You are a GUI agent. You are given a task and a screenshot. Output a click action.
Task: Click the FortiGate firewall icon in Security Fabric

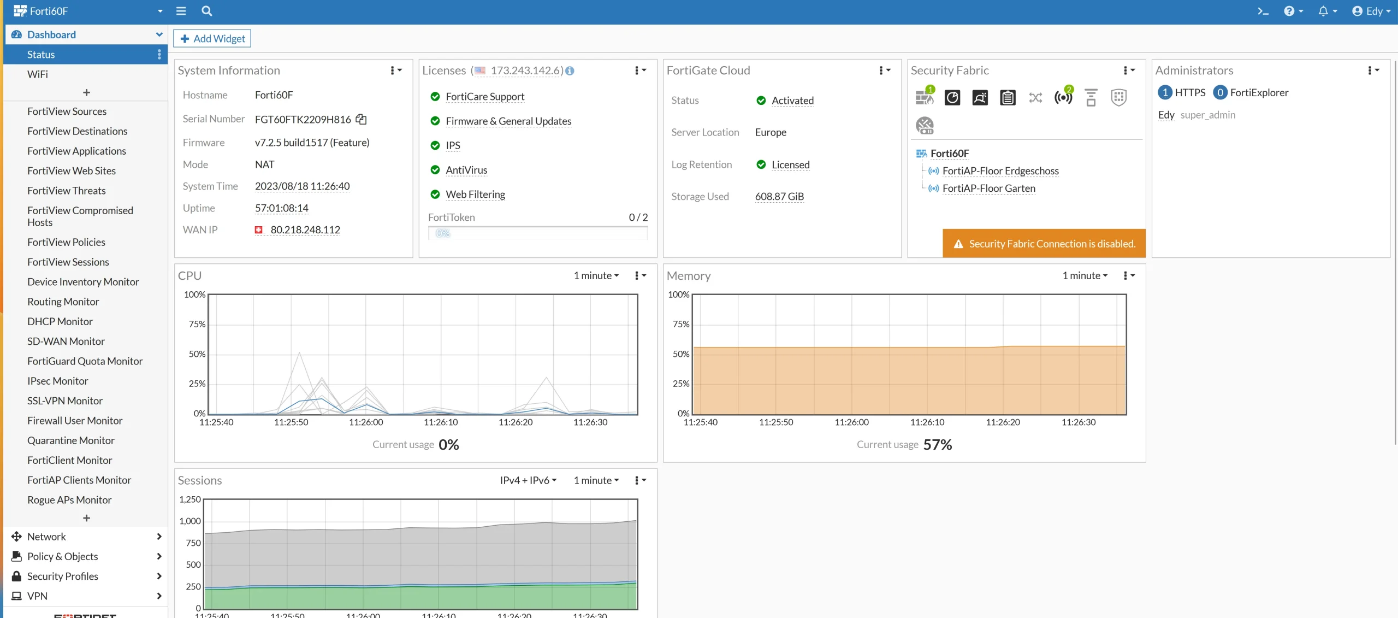point(924,97)
